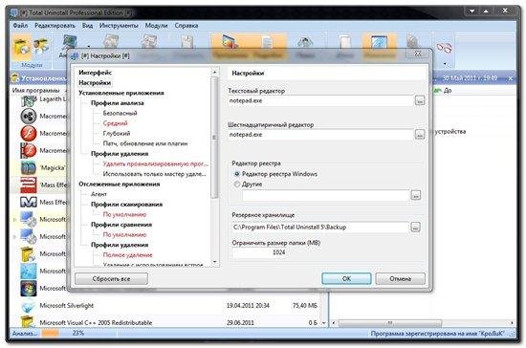Select 'Отслеженные приложения' tree node
526x348 pixels.
click(120, 185)
